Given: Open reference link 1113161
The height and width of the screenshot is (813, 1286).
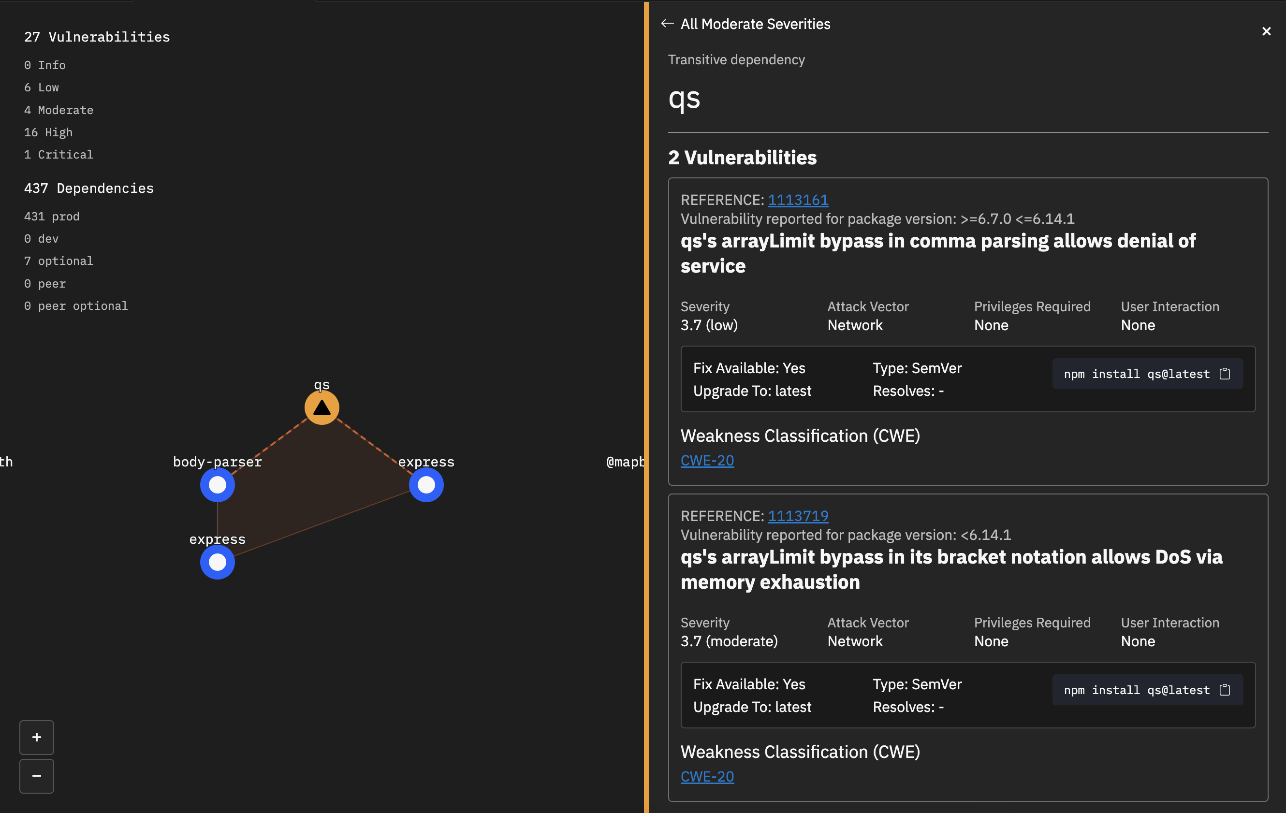Looking at the screenshot, I should (798, 200).
